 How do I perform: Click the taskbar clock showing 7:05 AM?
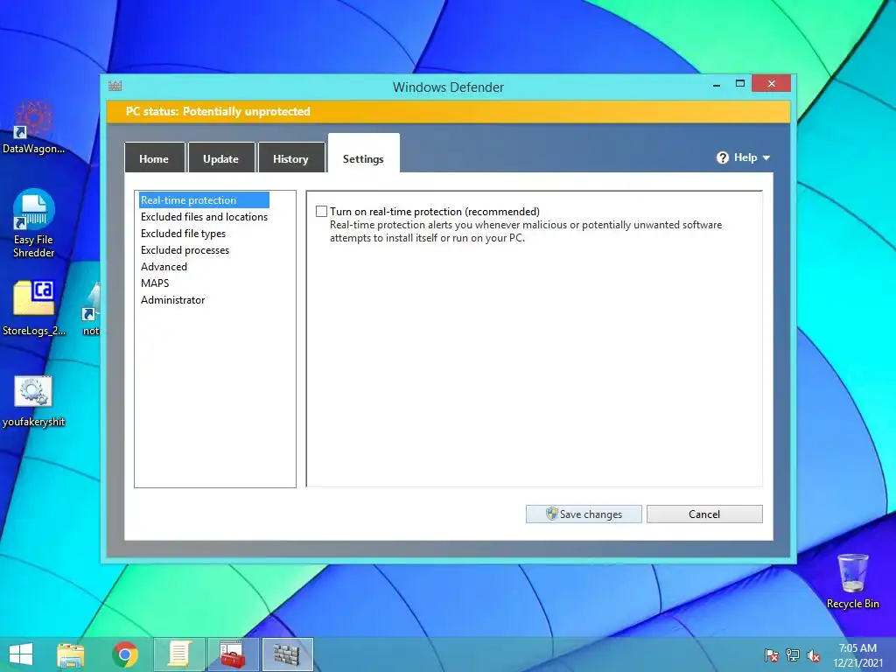pos(857,654)
